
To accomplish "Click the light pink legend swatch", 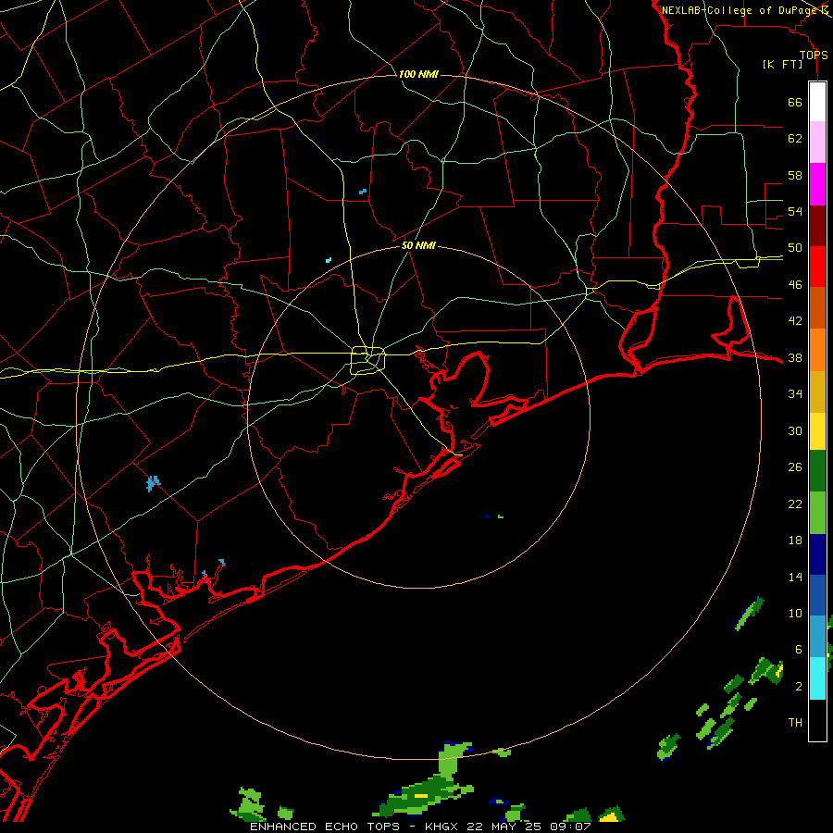I will (817, 142).
